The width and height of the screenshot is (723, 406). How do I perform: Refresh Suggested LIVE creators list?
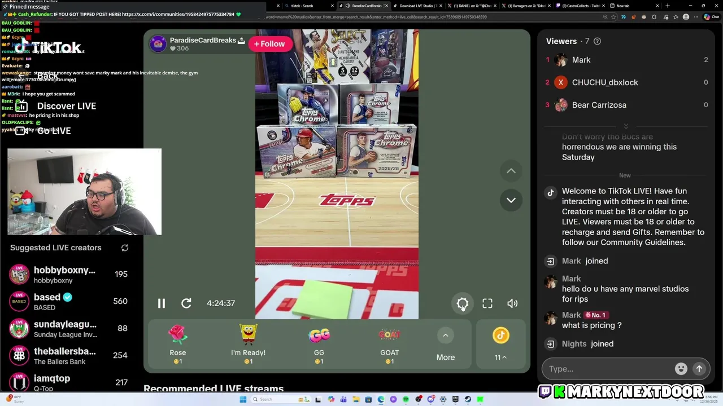pos(125,248)
